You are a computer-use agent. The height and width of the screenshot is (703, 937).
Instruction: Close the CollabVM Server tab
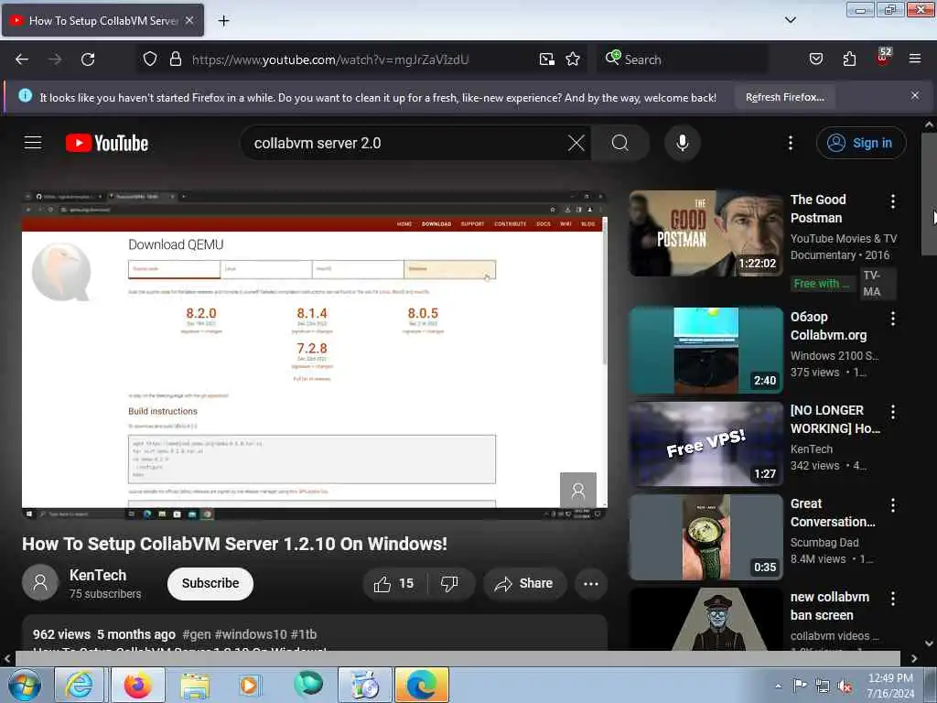click(189, 20)
